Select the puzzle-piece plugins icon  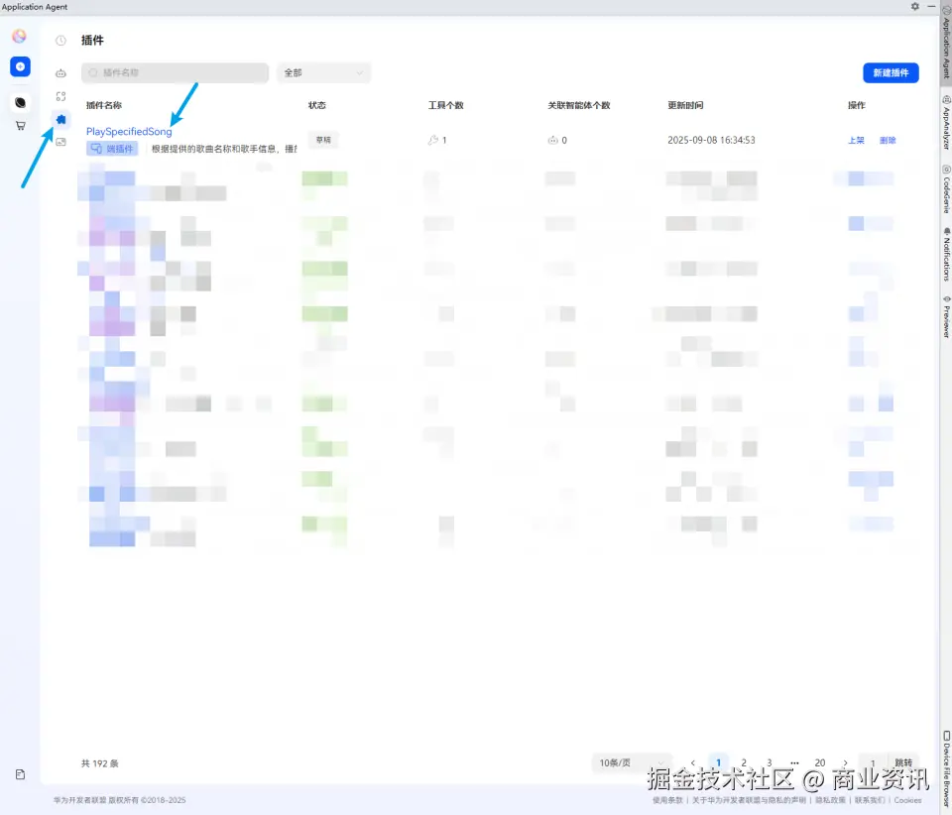coord(60,120)
